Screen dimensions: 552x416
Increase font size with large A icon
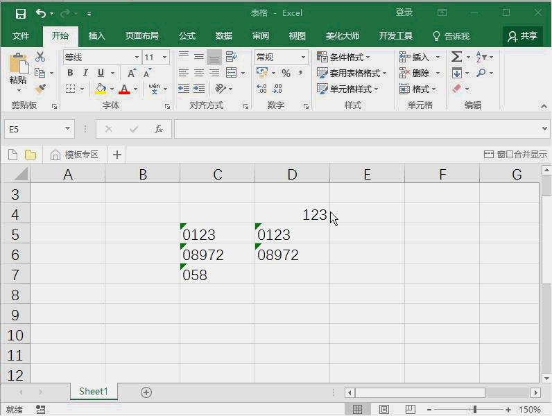click(x=131, y=73)
